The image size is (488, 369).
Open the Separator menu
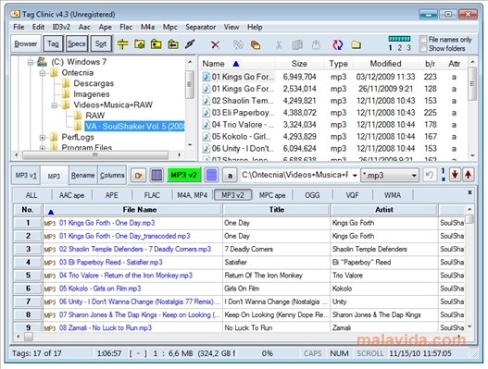tap(200, 27)
